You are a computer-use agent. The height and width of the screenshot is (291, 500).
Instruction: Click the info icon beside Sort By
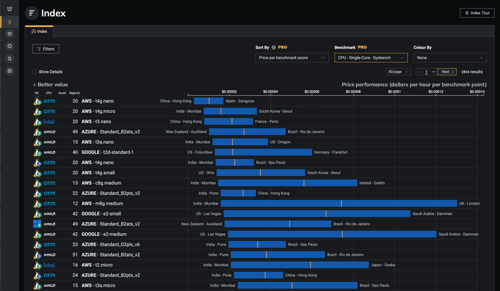tap(274, 47)
